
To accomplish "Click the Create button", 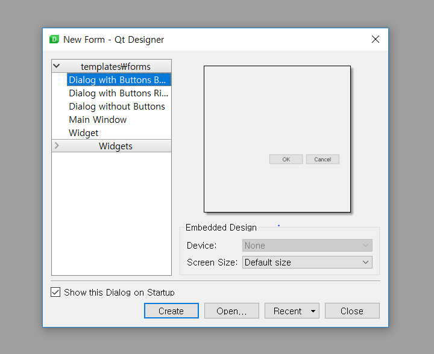I will pos(171,311).
